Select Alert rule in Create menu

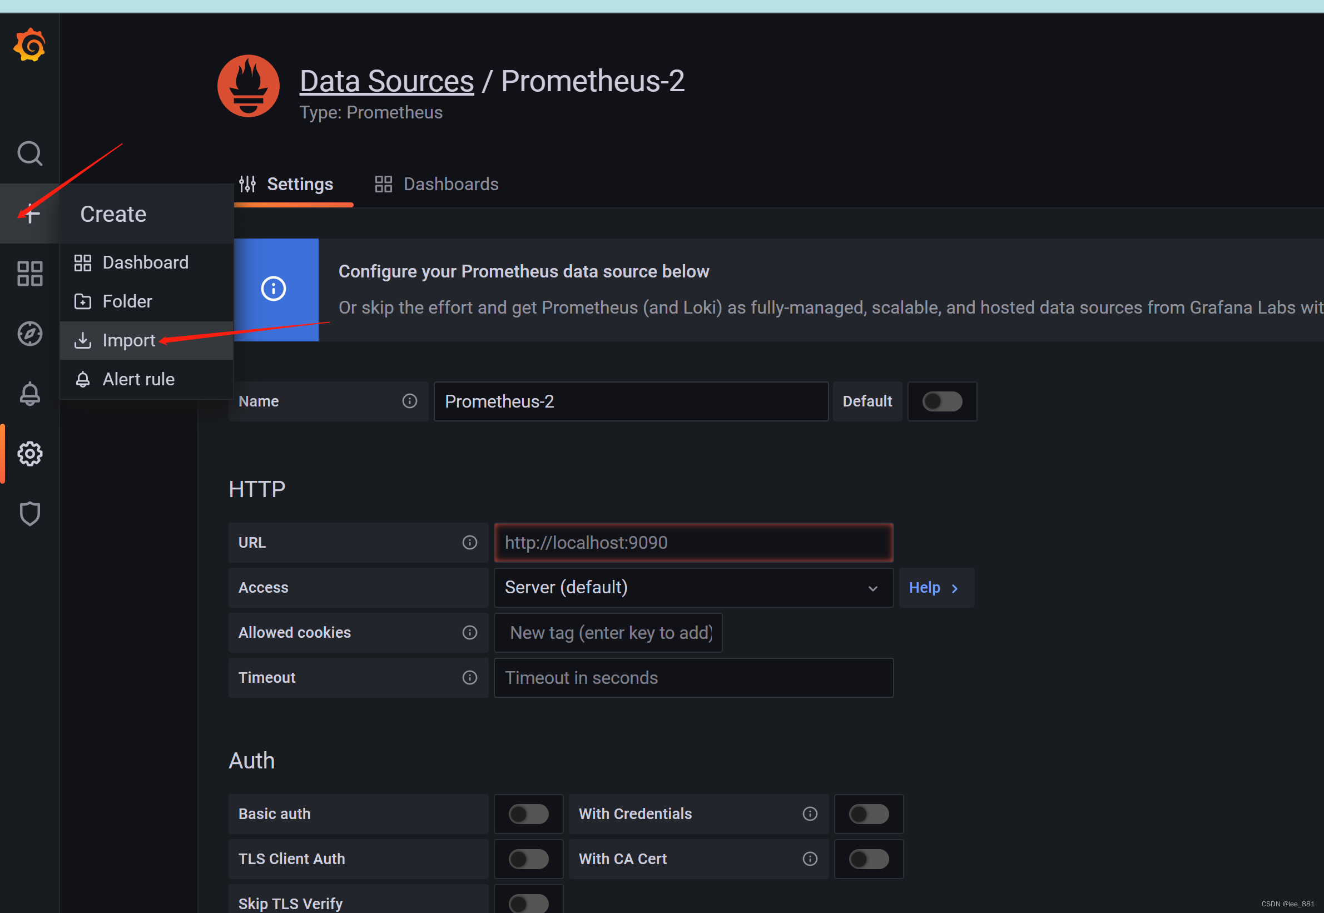(146, 379)
